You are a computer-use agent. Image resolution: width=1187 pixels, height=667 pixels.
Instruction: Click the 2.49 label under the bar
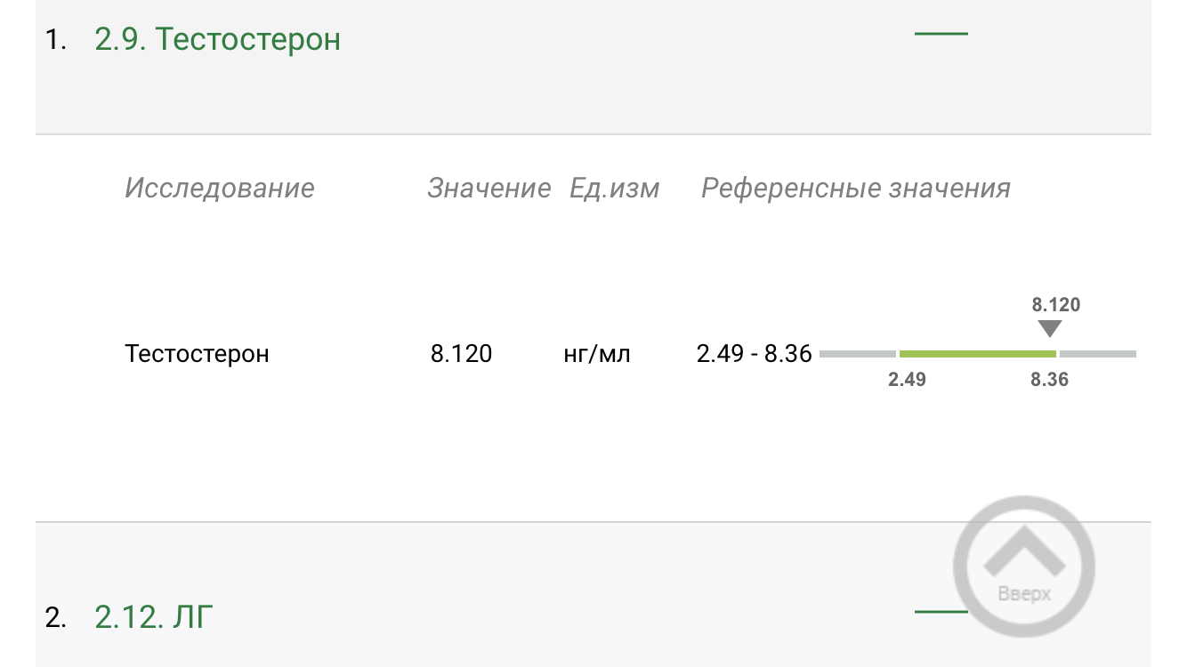click(x=907, y=380)
